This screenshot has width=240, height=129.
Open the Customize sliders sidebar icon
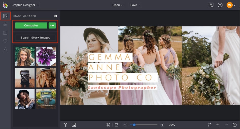(5, 24)
